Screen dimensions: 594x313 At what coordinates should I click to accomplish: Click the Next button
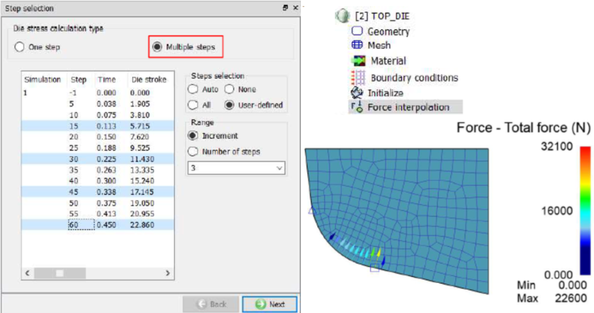pyautogui.click(x=269, y=304)
